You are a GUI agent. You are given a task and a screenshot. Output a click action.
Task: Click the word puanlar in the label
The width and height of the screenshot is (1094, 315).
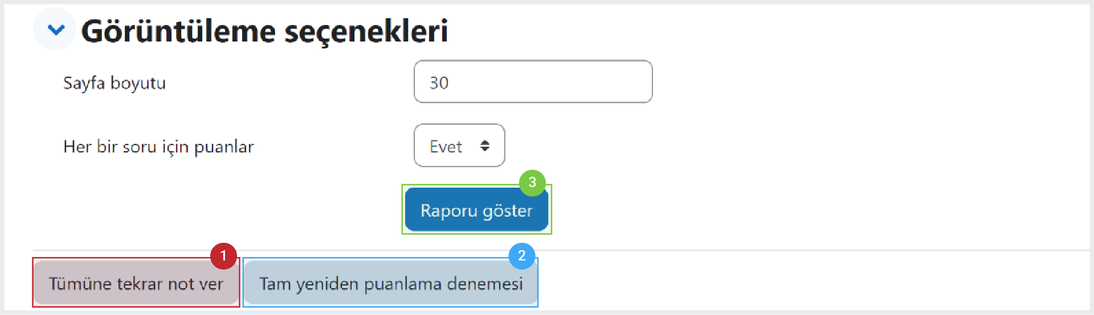(x=224, y=147)
